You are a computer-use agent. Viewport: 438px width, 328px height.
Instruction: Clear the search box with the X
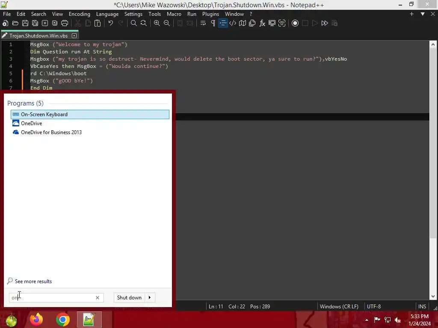(x=98, y=298)
